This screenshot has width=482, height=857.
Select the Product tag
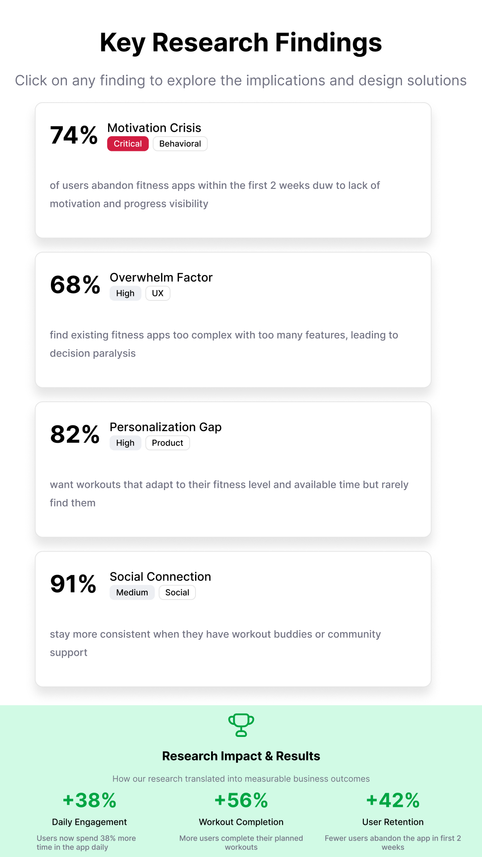167,443
